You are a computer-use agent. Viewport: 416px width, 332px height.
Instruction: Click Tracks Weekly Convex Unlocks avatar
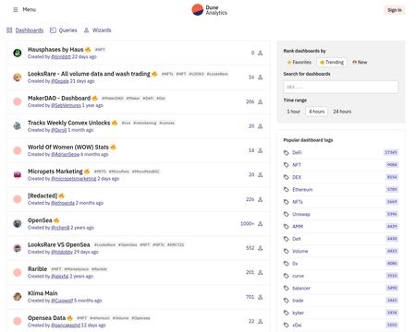[18, 126]
